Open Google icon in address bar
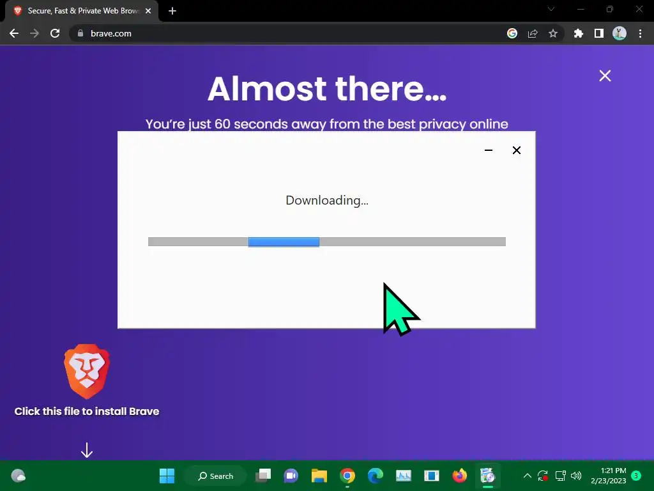654x491 pixels. tap(512, 33)
